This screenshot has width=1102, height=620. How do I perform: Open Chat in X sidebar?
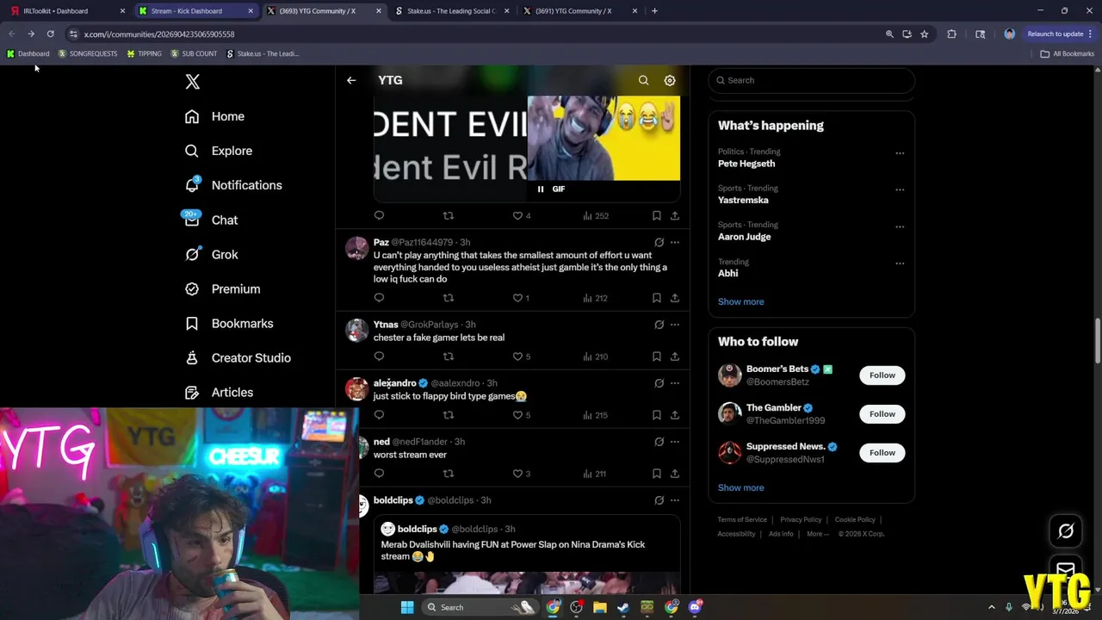pos(211,220)
